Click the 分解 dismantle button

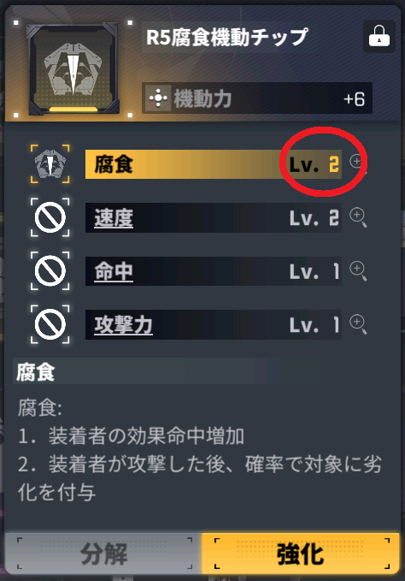(104, 554)
